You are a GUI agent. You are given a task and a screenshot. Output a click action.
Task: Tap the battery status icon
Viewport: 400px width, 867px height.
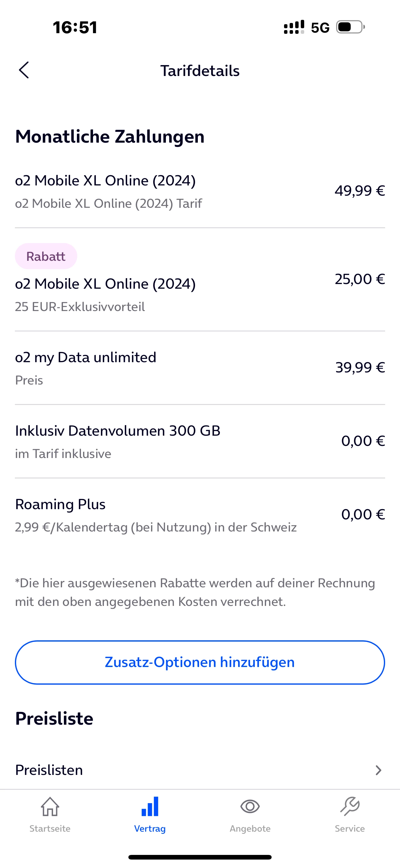click(x=350, y=27)
